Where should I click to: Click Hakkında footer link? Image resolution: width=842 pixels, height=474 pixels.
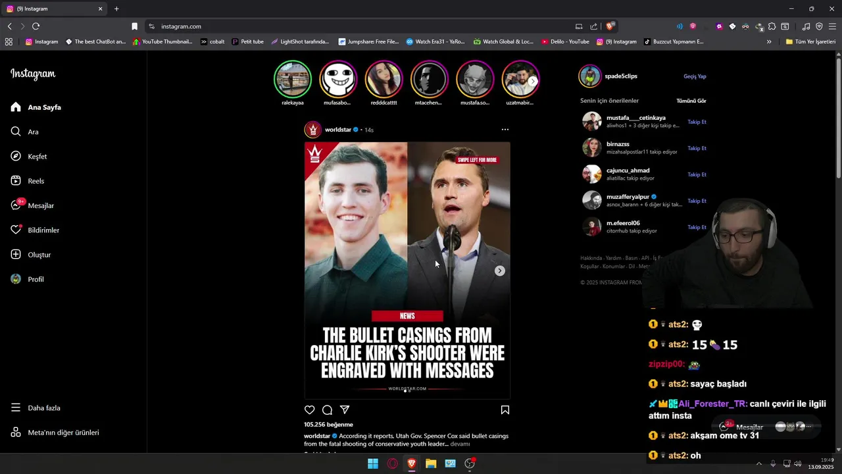(x=590, y=258)
